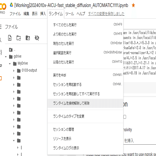Refresh the file browser folder view
Screen dimensions: 156x156
pos(19,38)
